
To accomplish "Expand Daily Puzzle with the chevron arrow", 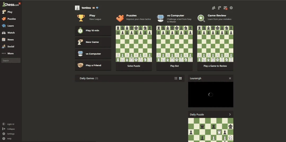I will click(230, 115).
